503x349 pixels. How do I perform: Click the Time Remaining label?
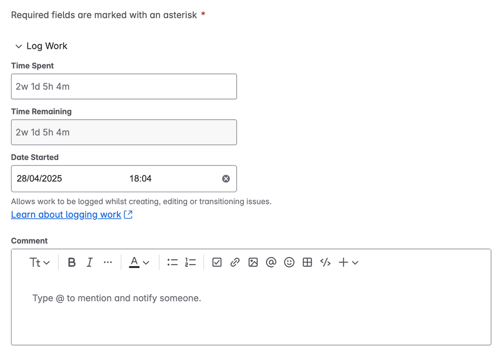[41, 112]
